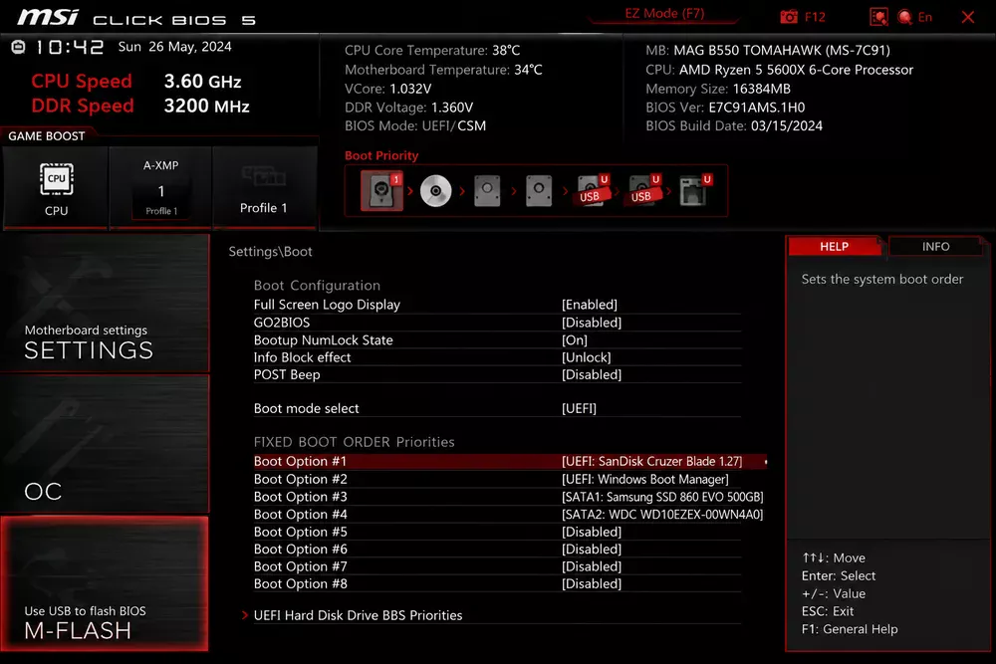Viewport: 996px width, 664px height.
Task: Toggle the Game Boost CPU icon
Action: 56,188
